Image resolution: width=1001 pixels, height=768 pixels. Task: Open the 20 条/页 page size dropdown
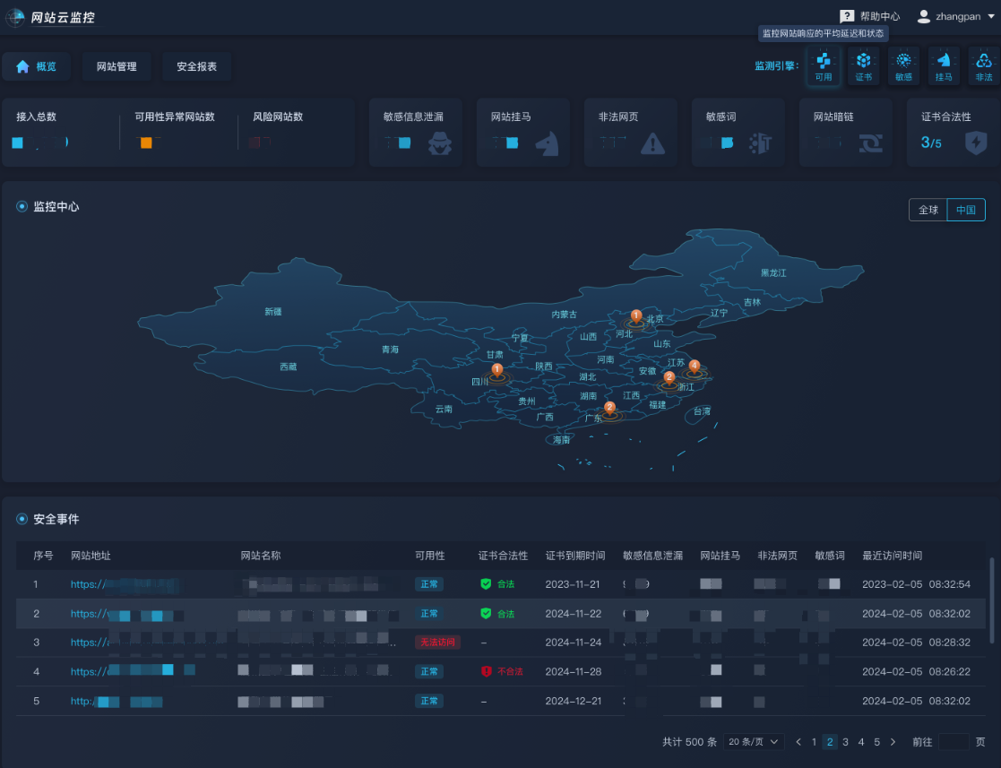[x=754, y=742]
